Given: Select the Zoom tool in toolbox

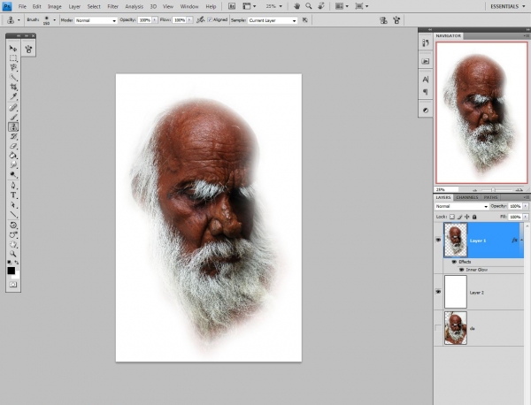Looking at the screenshot, I should point(13,254).
